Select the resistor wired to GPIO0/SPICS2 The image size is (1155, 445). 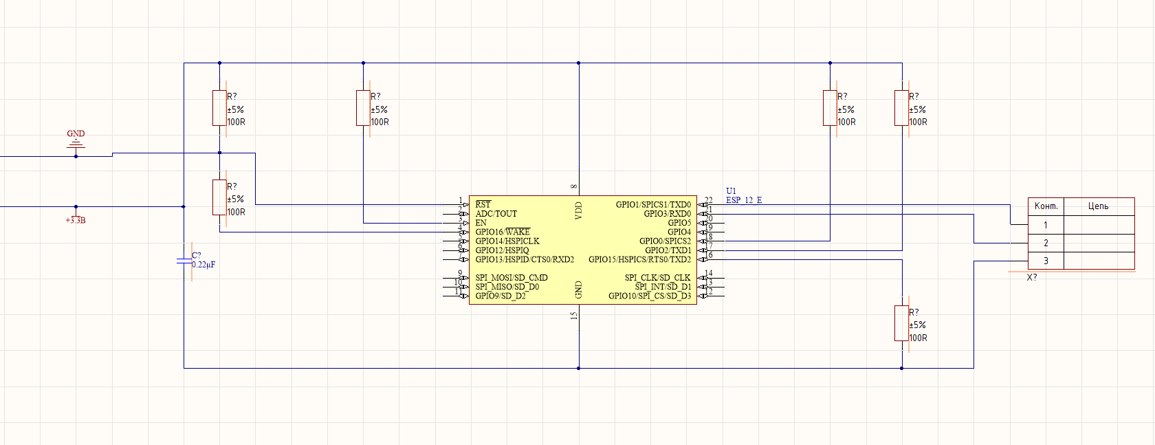pos(830,108)
